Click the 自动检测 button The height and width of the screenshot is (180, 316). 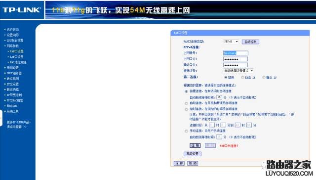tap(250, 42)
